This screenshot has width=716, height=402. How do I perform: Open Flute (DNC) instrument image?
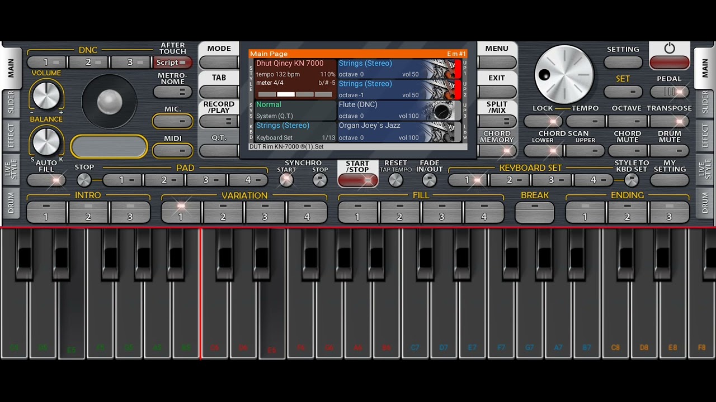442,111
